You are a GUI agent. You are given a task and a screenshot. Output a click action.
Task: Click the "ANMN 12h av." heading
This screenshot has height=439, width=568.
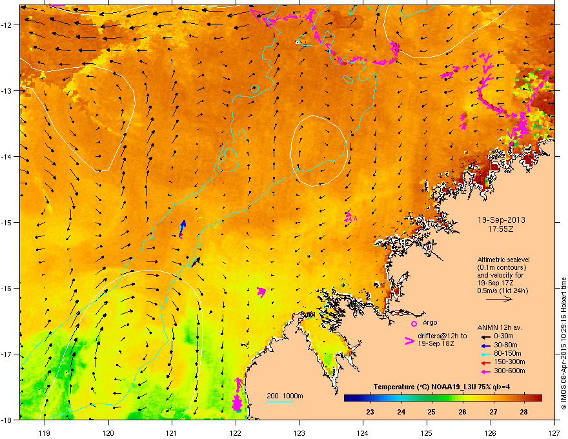500,327
